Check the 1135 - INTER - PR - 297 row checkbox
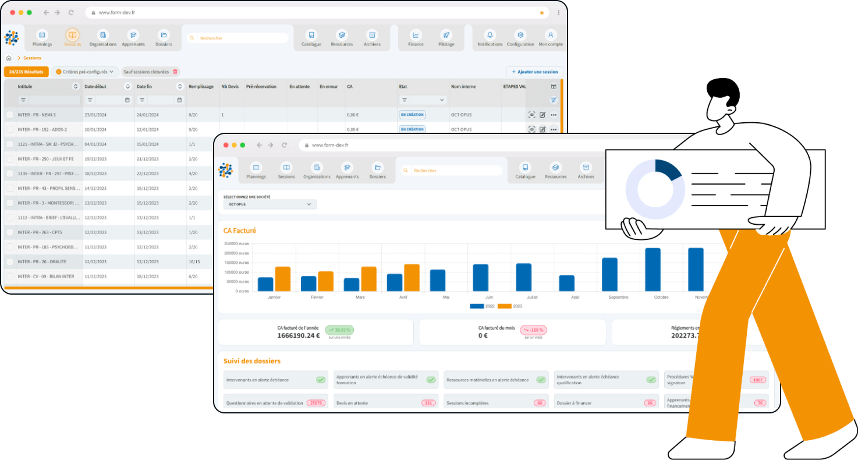Screen dimensions: 858x460 point(9,174)
